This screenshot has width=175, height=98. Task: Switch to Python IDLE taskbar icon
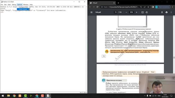pos(48,96)
